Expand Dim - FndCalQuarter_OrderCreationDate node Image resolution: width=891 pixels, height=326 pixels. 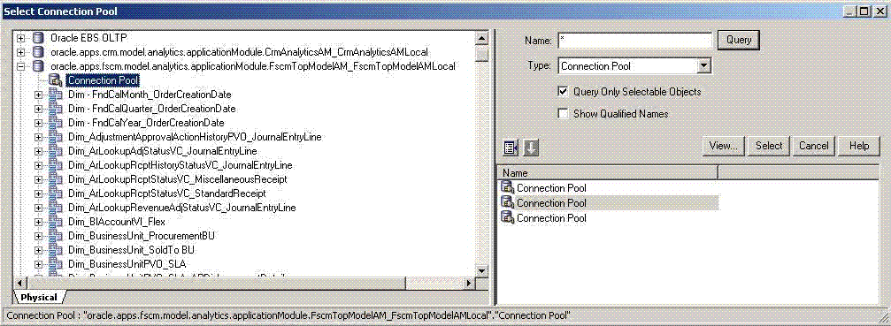click(39, 109)
